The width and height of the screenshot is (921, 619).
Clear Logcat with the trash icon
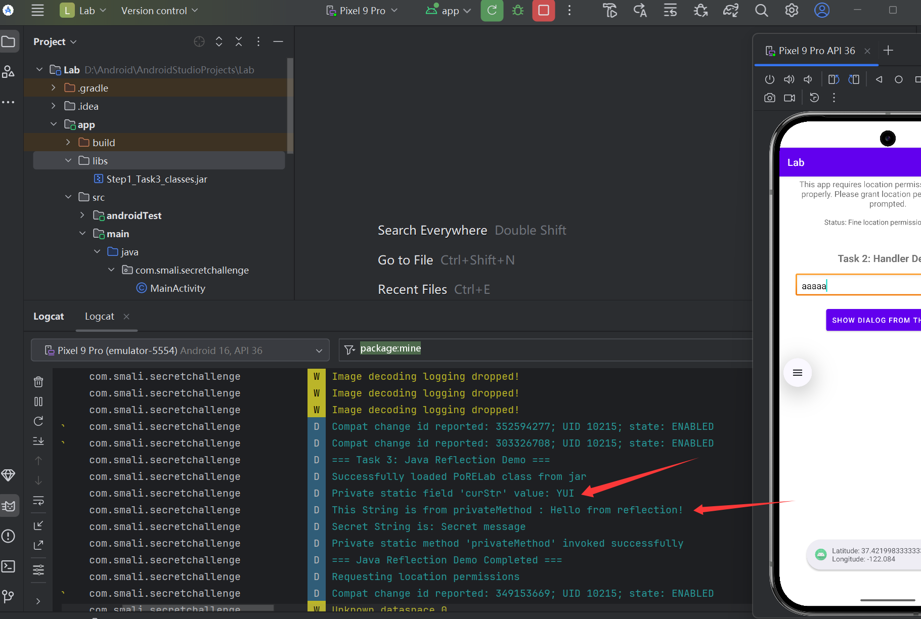coord(38,382)
